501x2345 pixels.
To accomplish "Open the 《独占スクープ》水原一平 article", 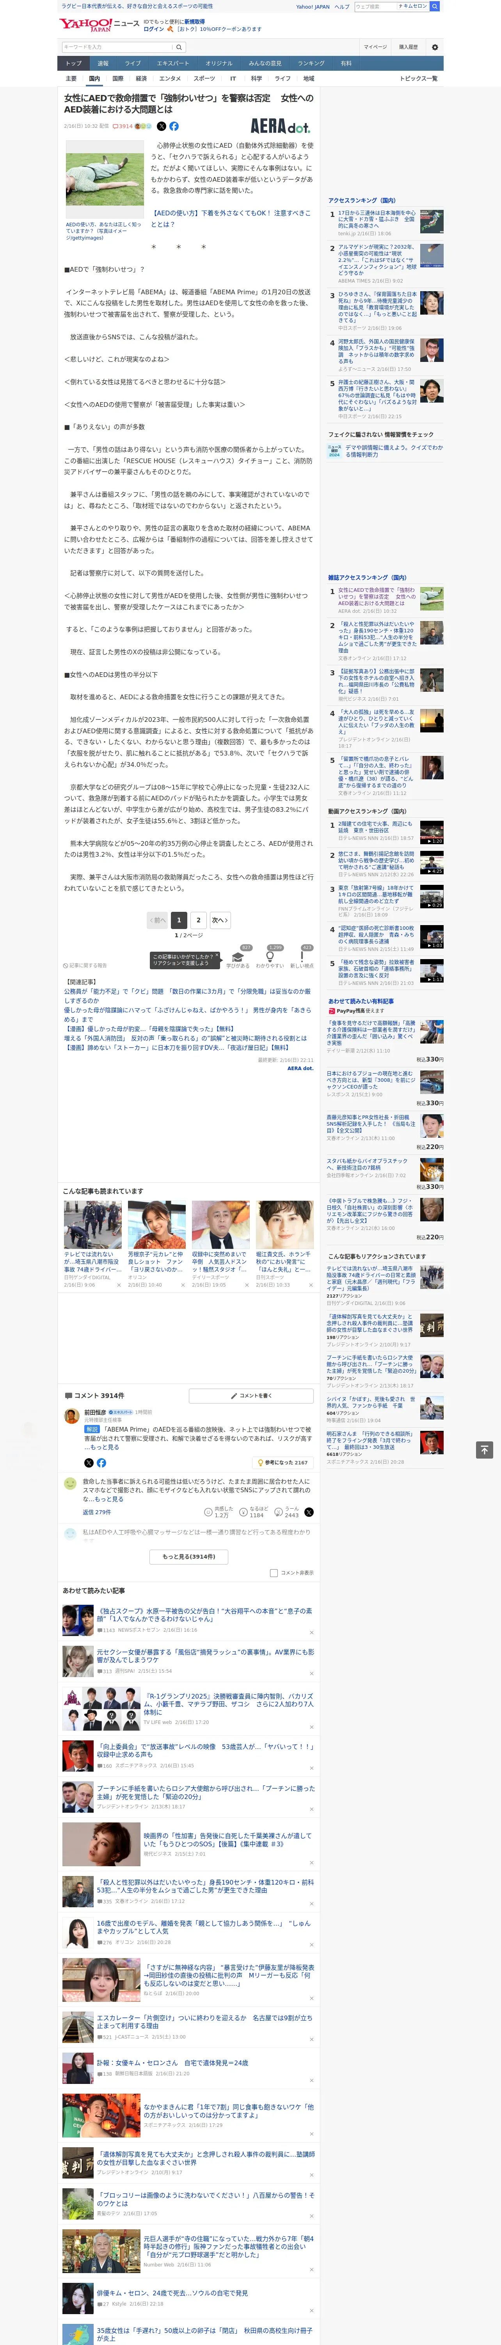I will tap(204, 1614).
